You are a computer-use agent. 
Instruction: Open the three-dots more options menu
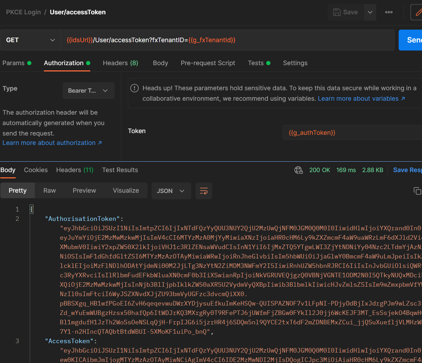tap(389, 12)
